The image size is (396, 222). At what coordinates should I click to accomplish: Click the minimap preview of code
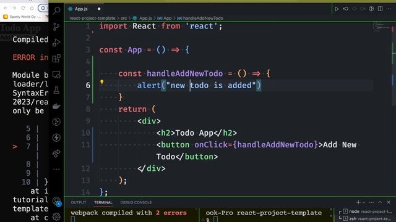coord(381,27)
